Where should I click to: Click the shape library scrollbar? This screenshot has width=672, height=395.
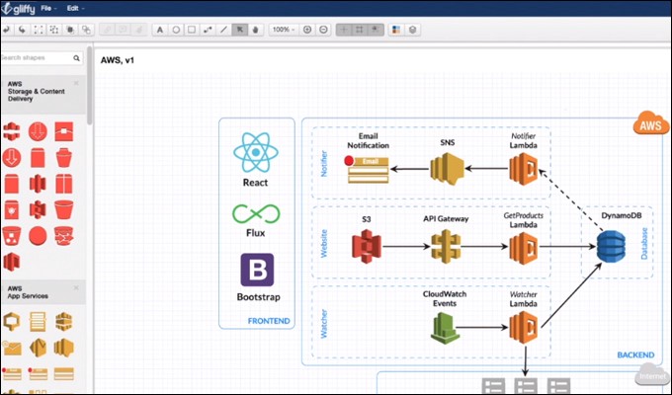[90, 86]
